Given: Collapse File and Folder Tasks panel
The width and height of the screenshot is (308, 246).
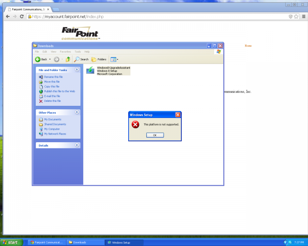Looking at the screenshot, I should (77, 70).
